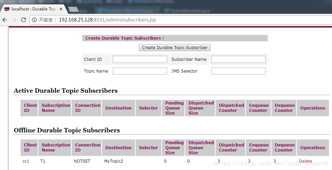Click Connection ID header in Offline table
The image size is (332, 170).
pos(87,147)
